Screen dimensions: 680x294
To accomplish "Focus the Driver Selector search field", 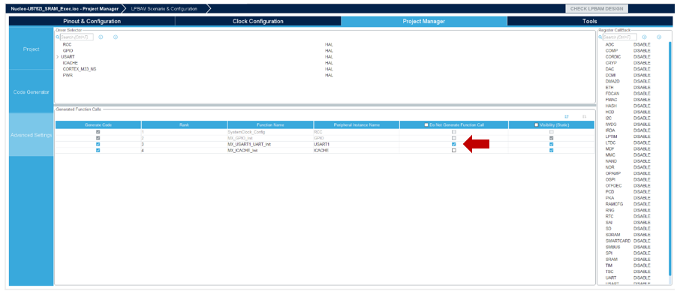I will 77,37.
